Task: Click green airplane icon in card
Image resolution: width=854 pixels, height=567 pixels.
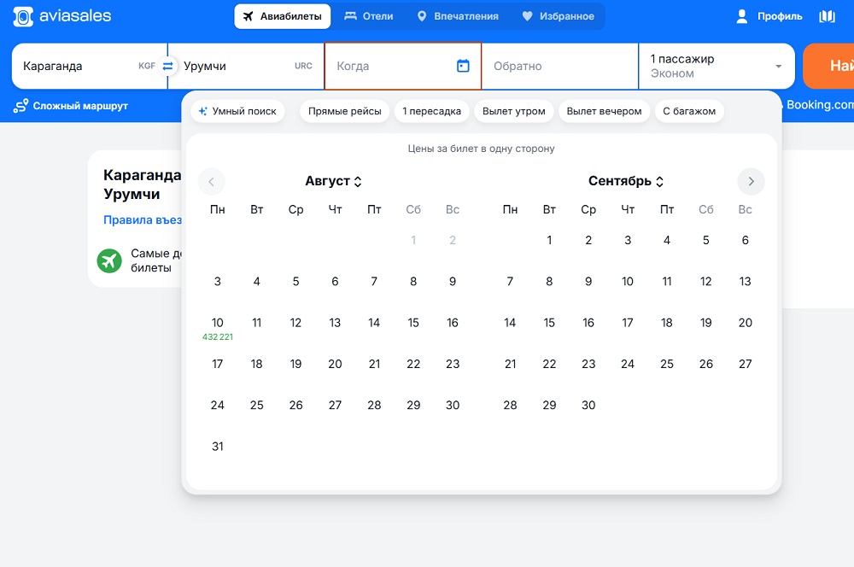Action: (109, 261)
